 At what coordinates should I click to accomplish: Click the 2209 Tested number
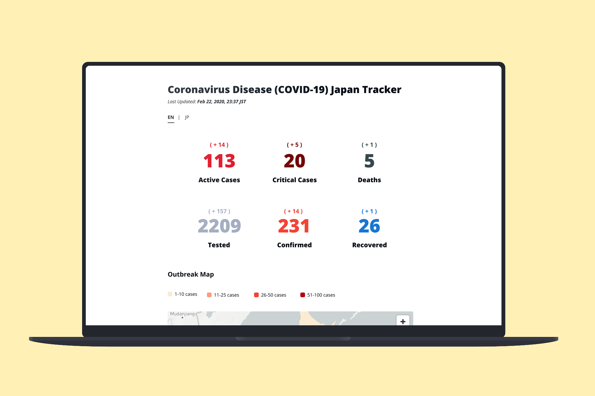[x=219, y=226]
